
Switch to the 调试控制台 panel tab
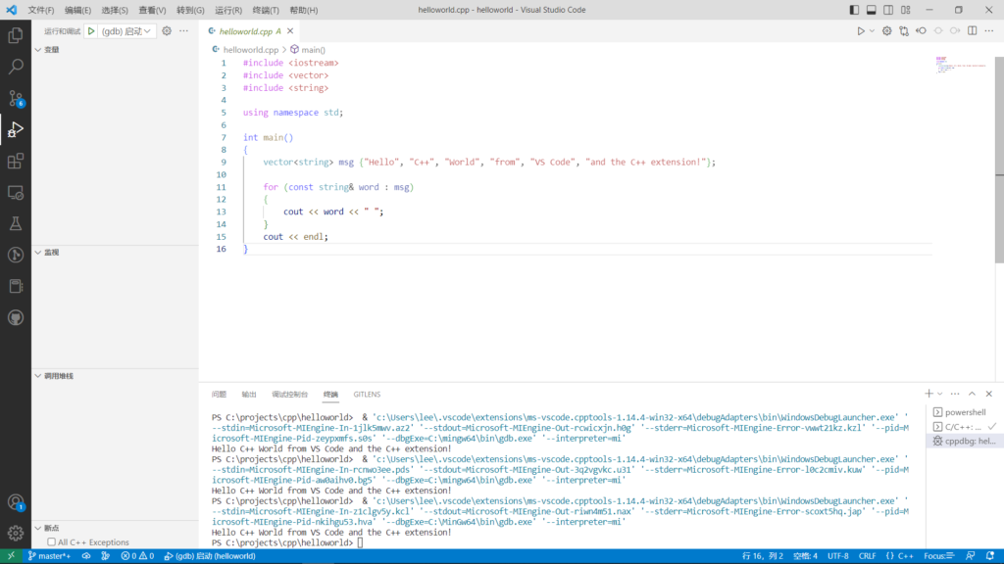point(289,395)
